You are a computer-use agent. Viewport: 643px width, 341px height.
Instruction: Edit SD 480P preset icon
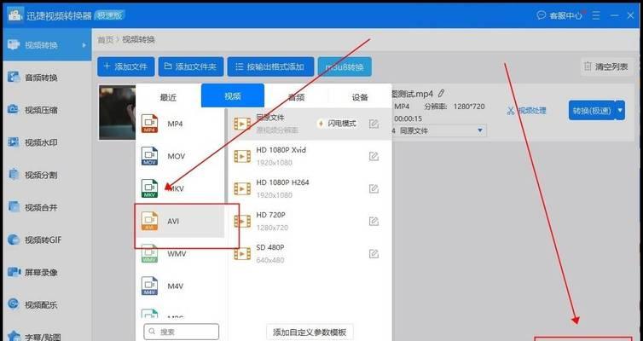point(374,253)
